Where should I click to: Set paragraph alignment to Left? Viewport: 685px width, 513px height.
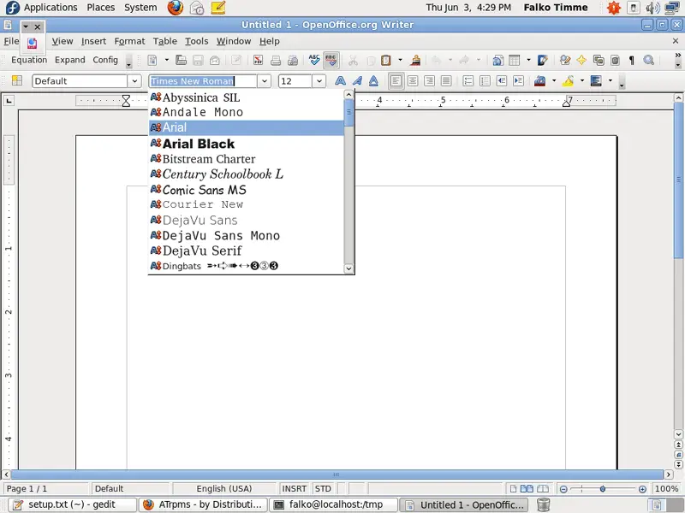[396, 81]
